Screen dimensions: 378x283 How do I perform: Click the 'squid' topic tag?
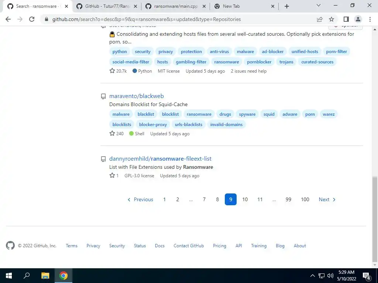[x=269, y=114]
